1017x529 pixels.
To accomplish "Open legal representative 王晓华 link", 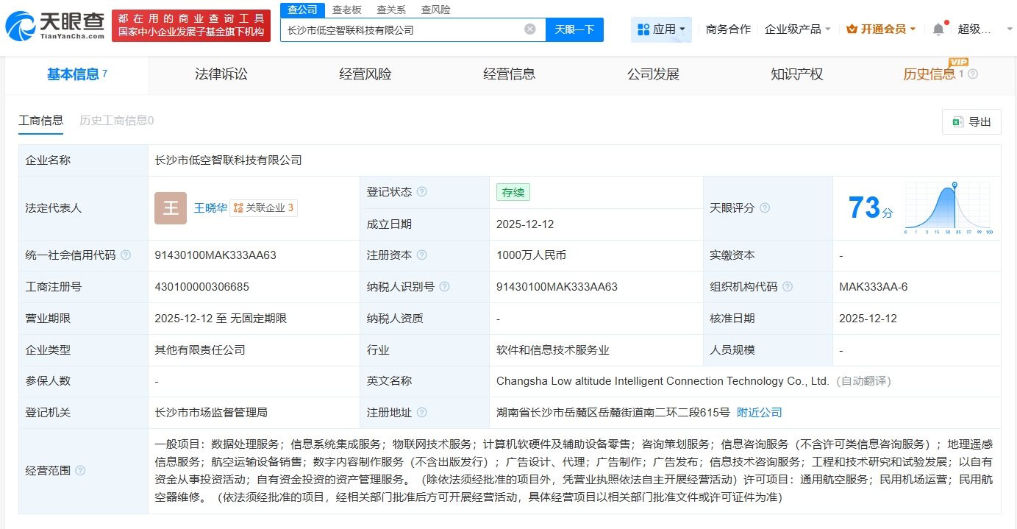I will tap(210, 208).
